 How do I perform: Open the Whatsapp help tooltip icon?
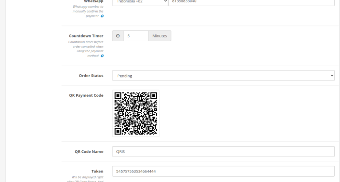(102, 16)
